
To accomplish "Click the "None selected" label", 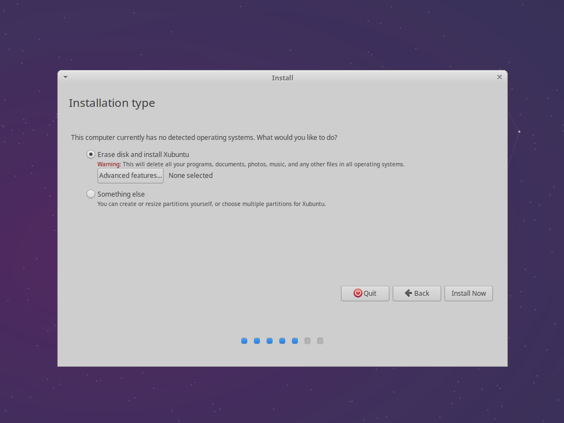I will pyautogui.click(x=190, y=175).
